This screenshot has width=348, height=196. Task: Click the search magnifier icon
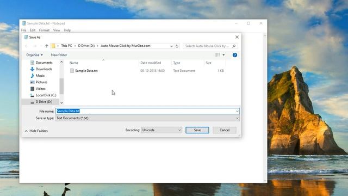pyautogui.click(x=234, y=46)
